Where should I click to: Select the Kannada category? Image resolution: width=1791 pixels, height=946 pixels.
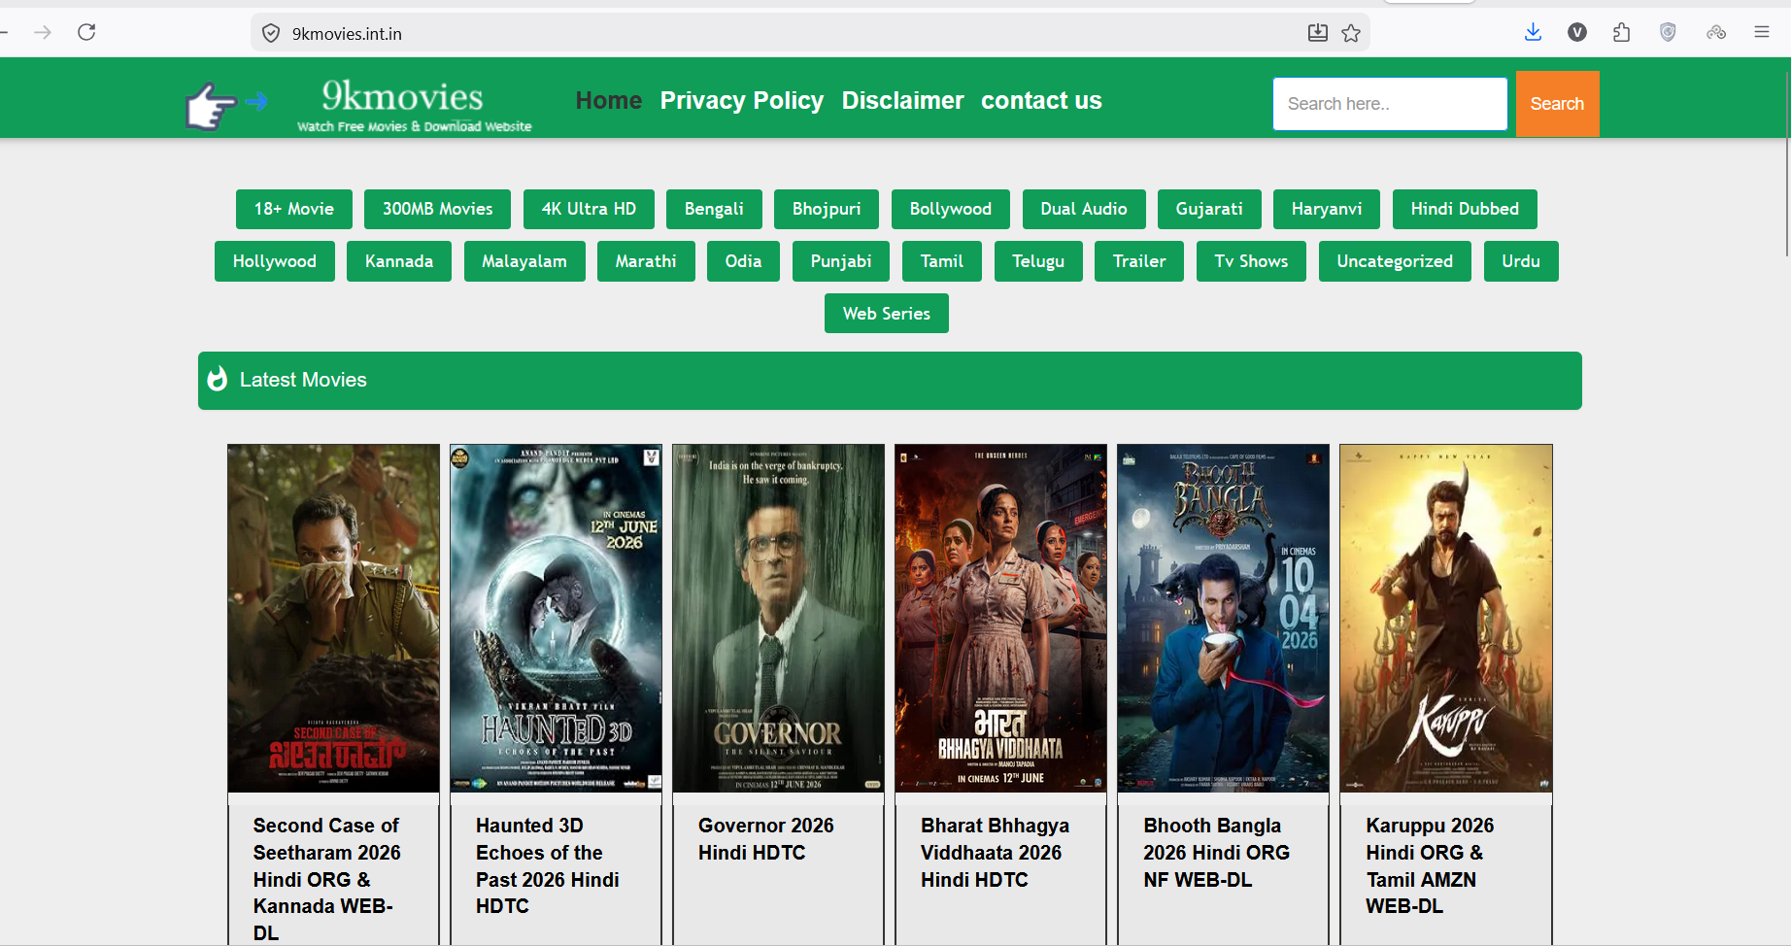399,261
